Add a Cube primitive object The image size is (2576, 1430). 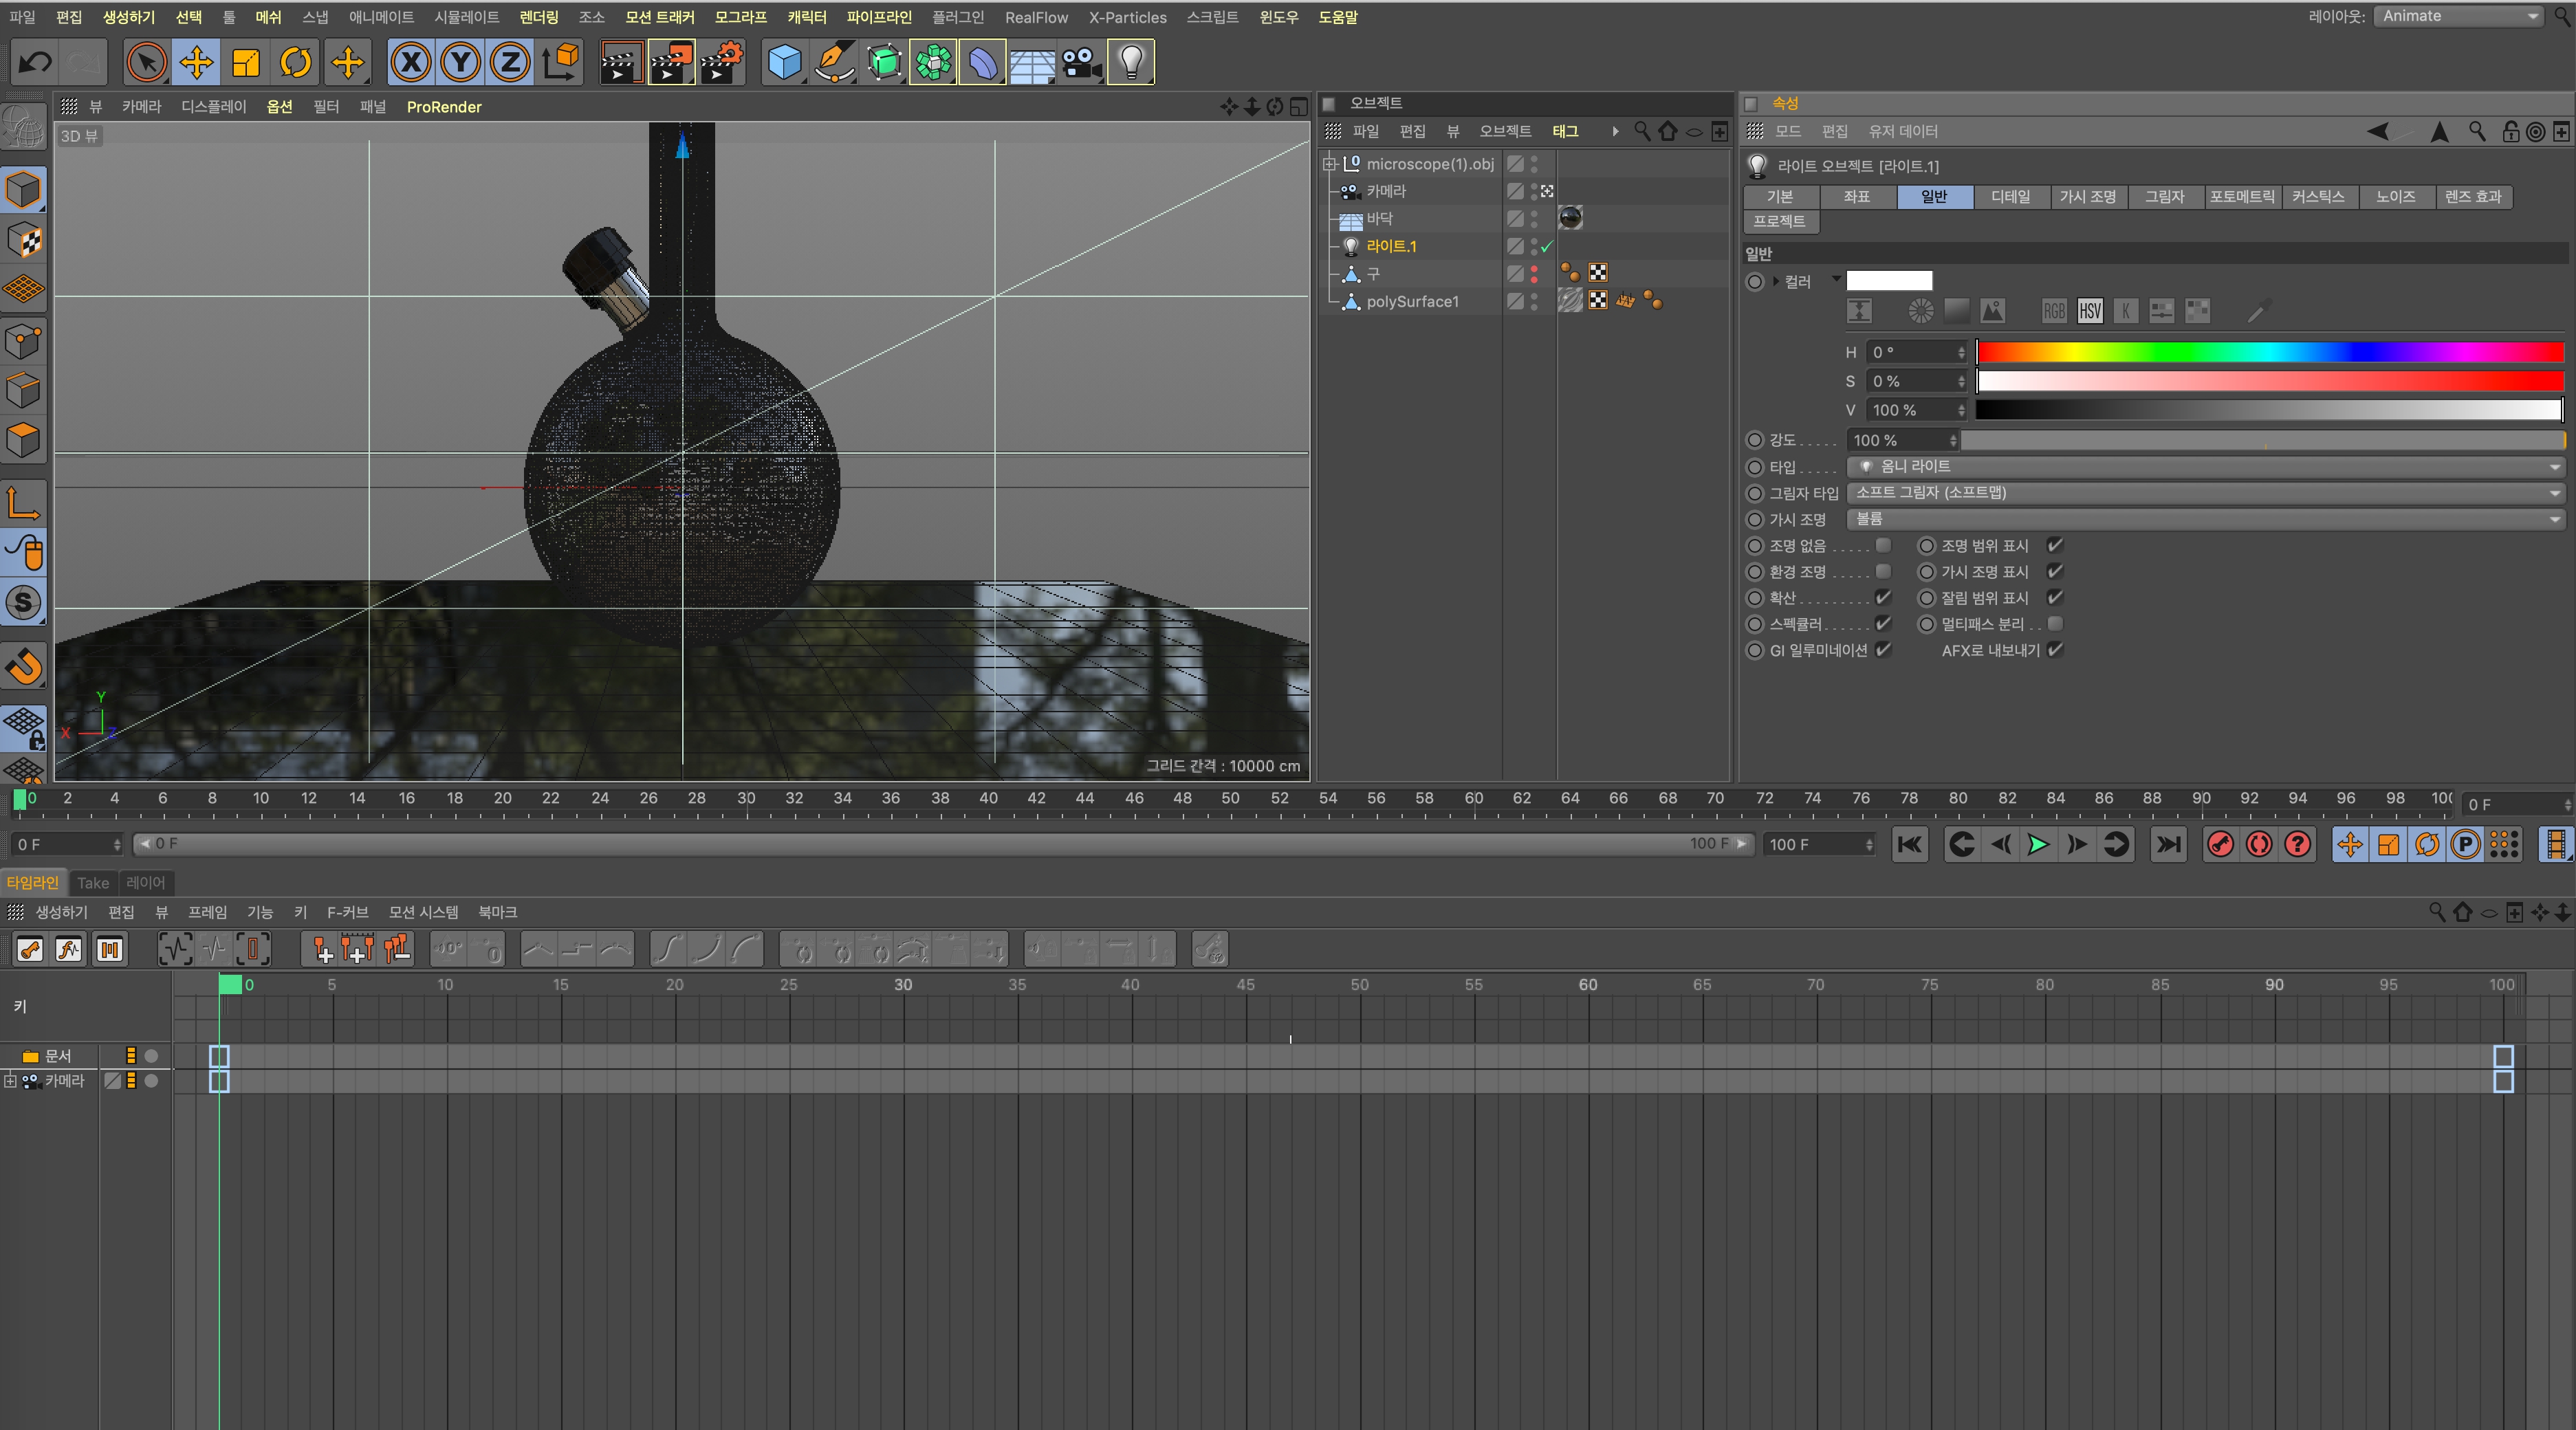785,62
